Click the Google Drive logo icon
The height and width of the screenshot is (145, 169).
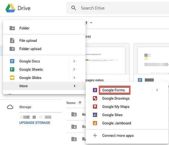tap(10, 8)
